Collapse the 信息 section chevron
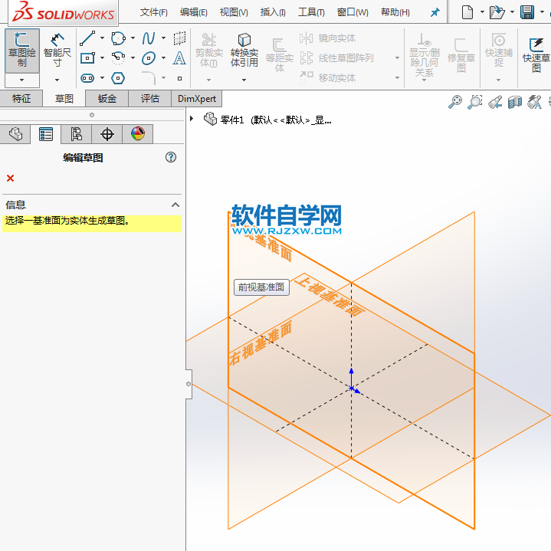551x551 pixels. 175,205
